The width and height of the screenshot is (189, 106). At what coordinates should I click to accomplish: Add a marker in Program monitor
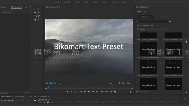point(67,92)
